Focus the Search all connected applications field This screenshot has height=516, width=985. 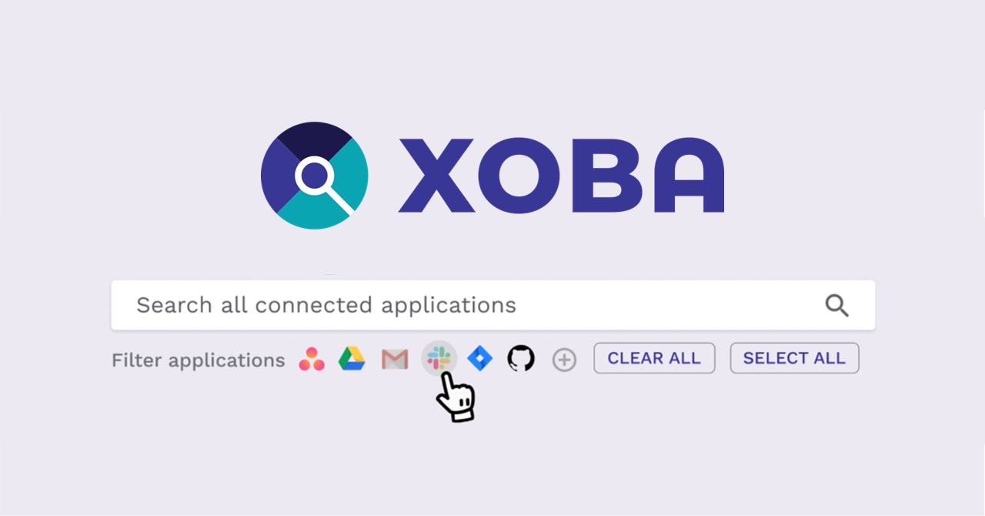pos(493,305)
